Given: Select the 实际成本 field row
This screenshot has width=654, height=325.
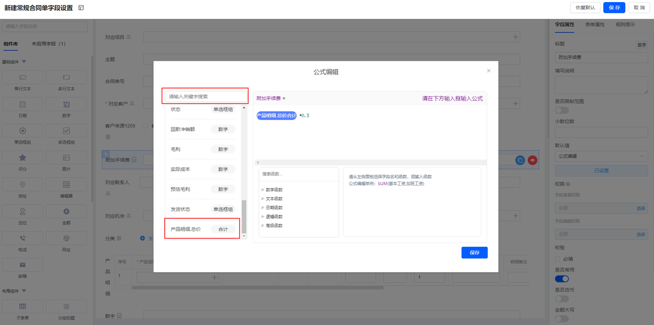Looking at the screenshot, I should tap(203, 169).
